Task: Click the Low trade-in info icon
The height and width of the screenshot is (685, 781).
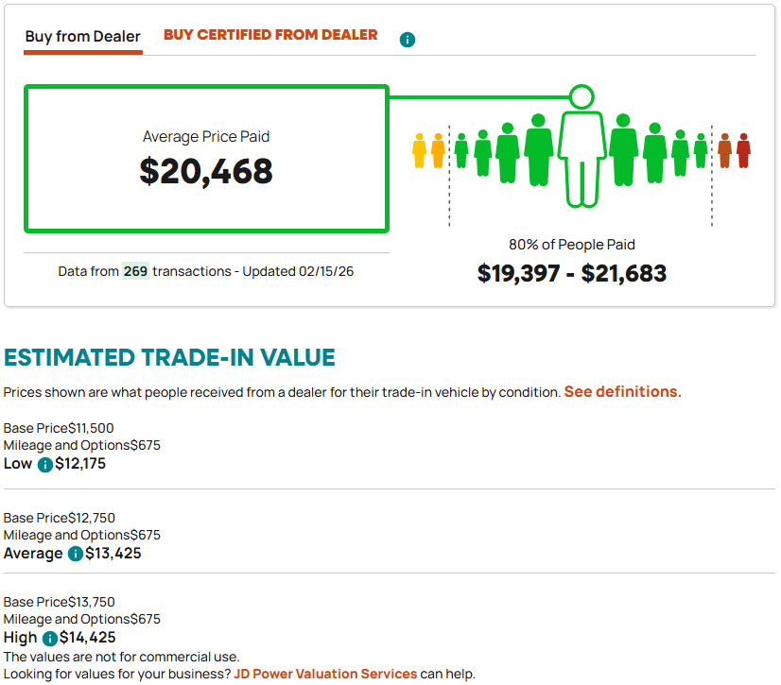Action: [44, 465]
